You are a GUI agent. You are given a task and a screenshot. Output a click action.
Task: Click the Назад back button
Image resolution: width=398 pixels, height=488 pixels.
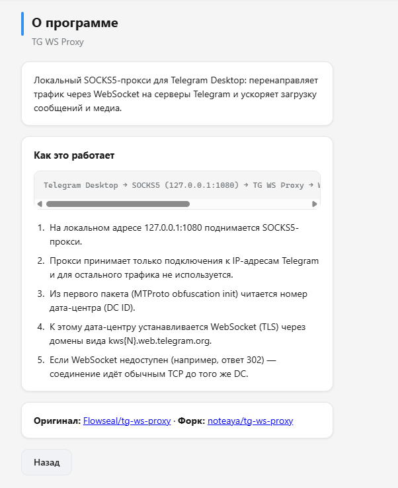(47, 462)
